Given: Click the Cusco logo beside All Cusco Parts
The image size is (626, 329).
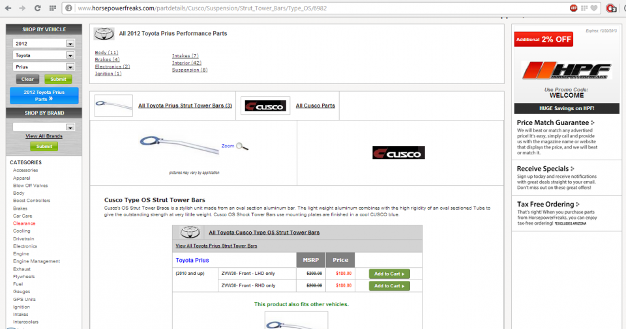Looking at the screenshot, I should pyautogui.click(x=265, y=106).
